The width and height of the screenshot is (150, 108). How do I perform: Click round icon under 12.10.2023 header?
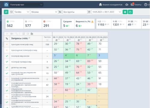tap(68, 40)
